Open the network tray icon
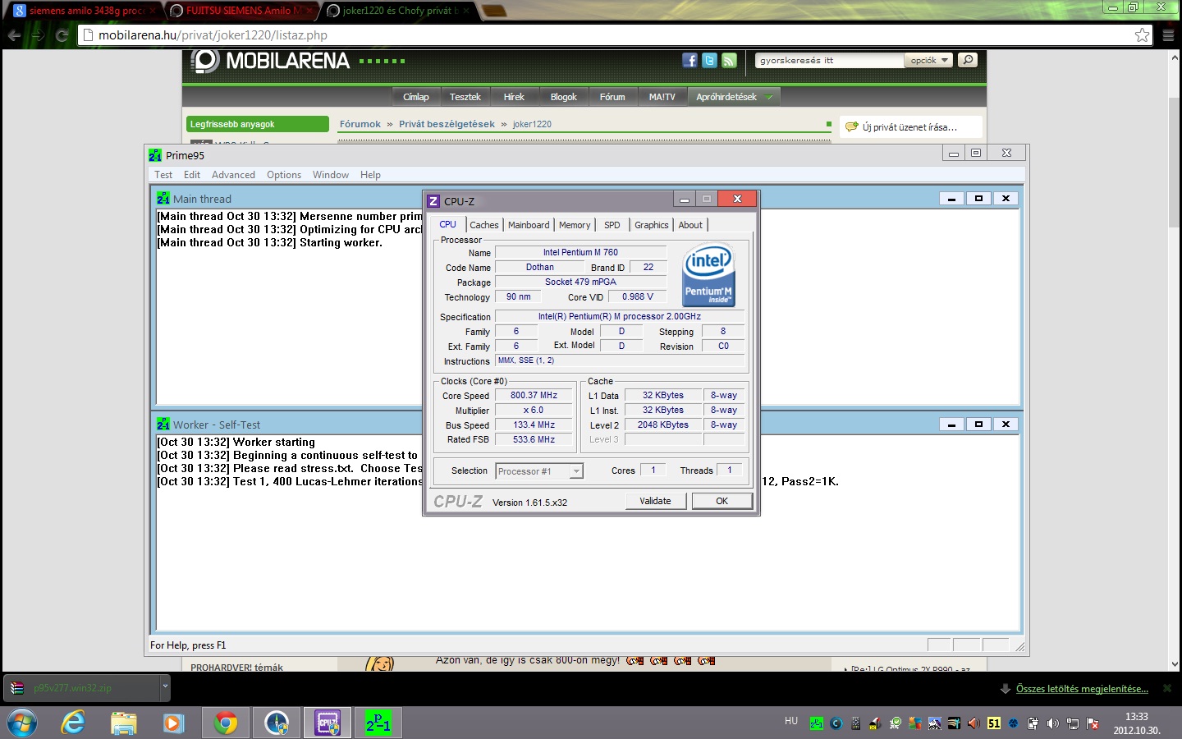Screen dimensions: 1182x739 click(1073, 723)
